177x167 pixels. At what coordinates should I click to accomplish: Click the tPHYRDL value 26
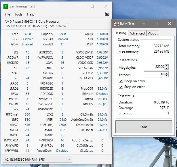62,145
